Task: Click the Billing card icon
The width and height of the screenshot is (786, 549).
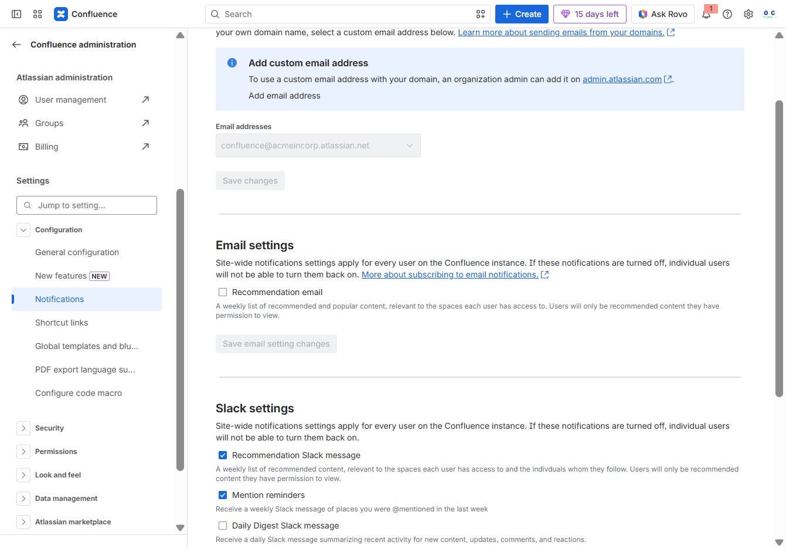Action: (23, 147)
